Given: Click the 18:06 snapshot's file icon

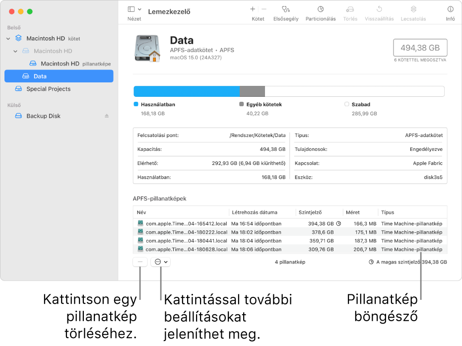Looking at the screenshot, I should pyautogui.click(x=140, y=249).
